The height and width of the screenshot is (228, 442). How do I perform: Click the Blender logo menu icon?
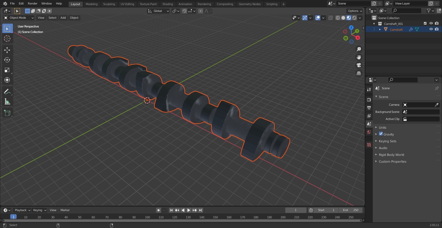[5, 4]
